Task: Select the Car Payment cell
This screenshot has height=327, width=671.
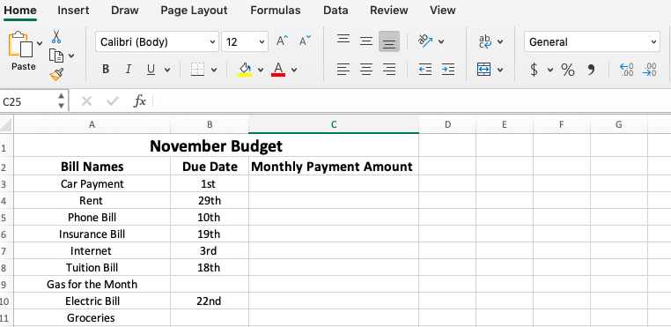Action: point(92,184)
